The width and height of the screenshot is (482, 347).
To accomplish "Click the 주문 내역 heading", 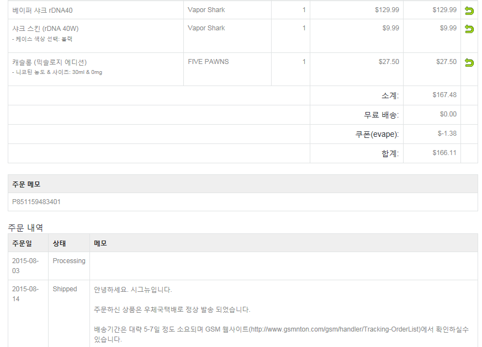I will (x=25, y=227).
